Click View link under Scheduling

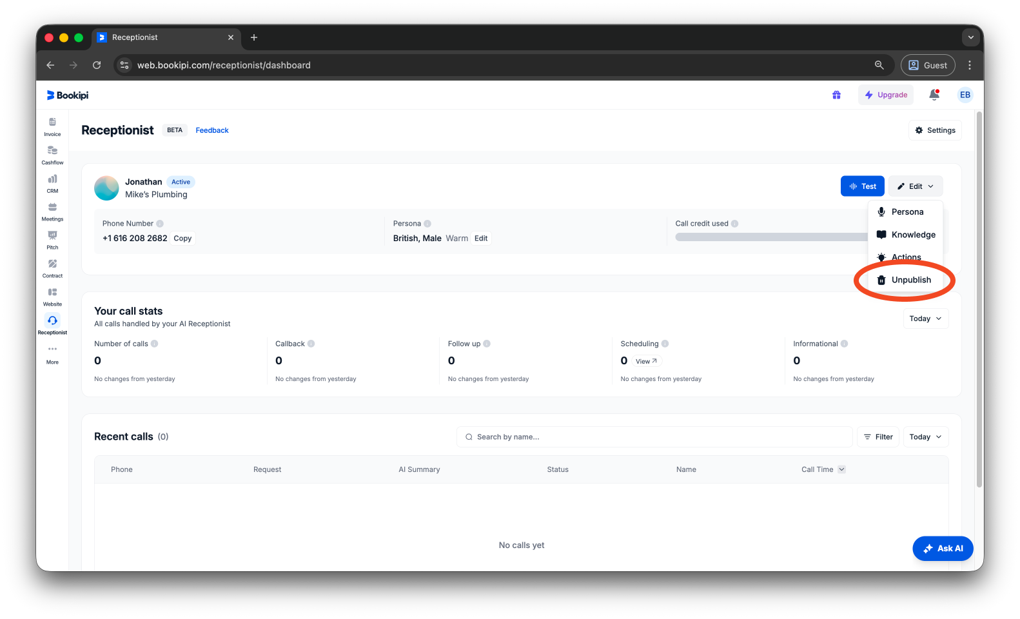[x=646, y=361]
